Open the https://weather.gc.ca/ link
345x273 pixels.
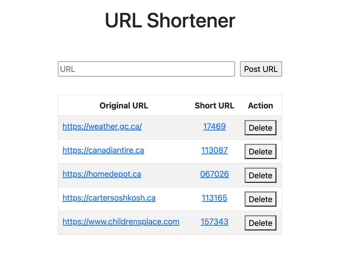click(x=102, y=126)
